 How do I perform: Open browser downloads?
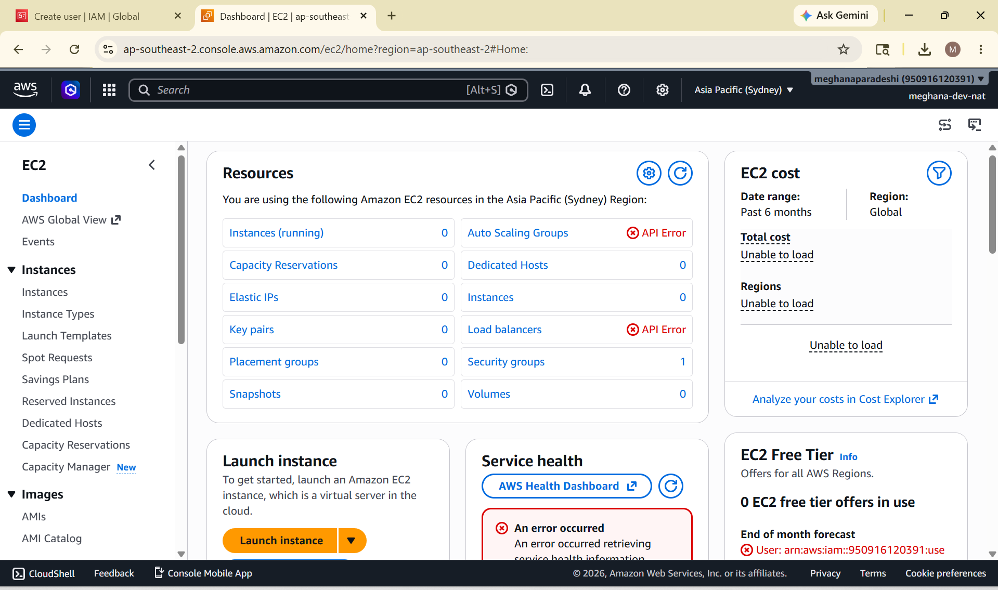pos(925,49)
